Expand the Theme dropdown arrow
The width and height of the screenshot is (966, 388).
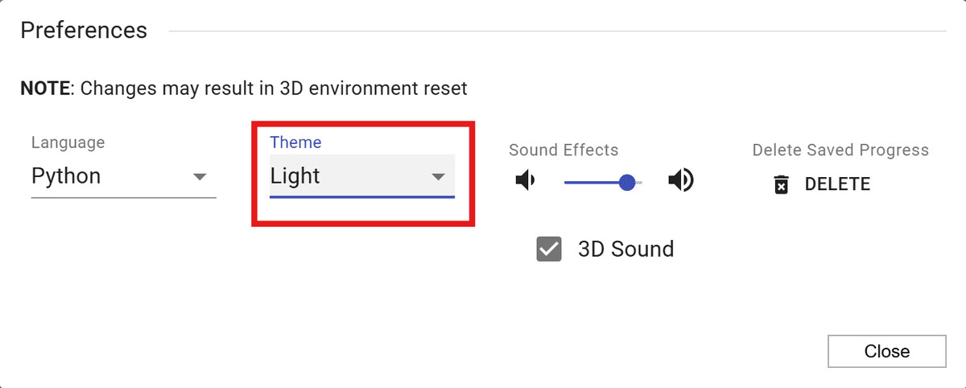pyautogui.click(x=438, y=177)
